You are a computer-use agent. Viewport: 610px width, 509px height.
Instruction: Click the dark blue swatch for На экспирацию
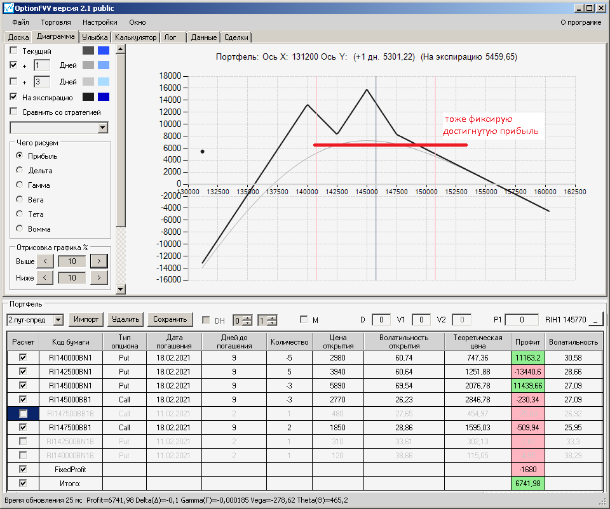(x=104, y=96)
